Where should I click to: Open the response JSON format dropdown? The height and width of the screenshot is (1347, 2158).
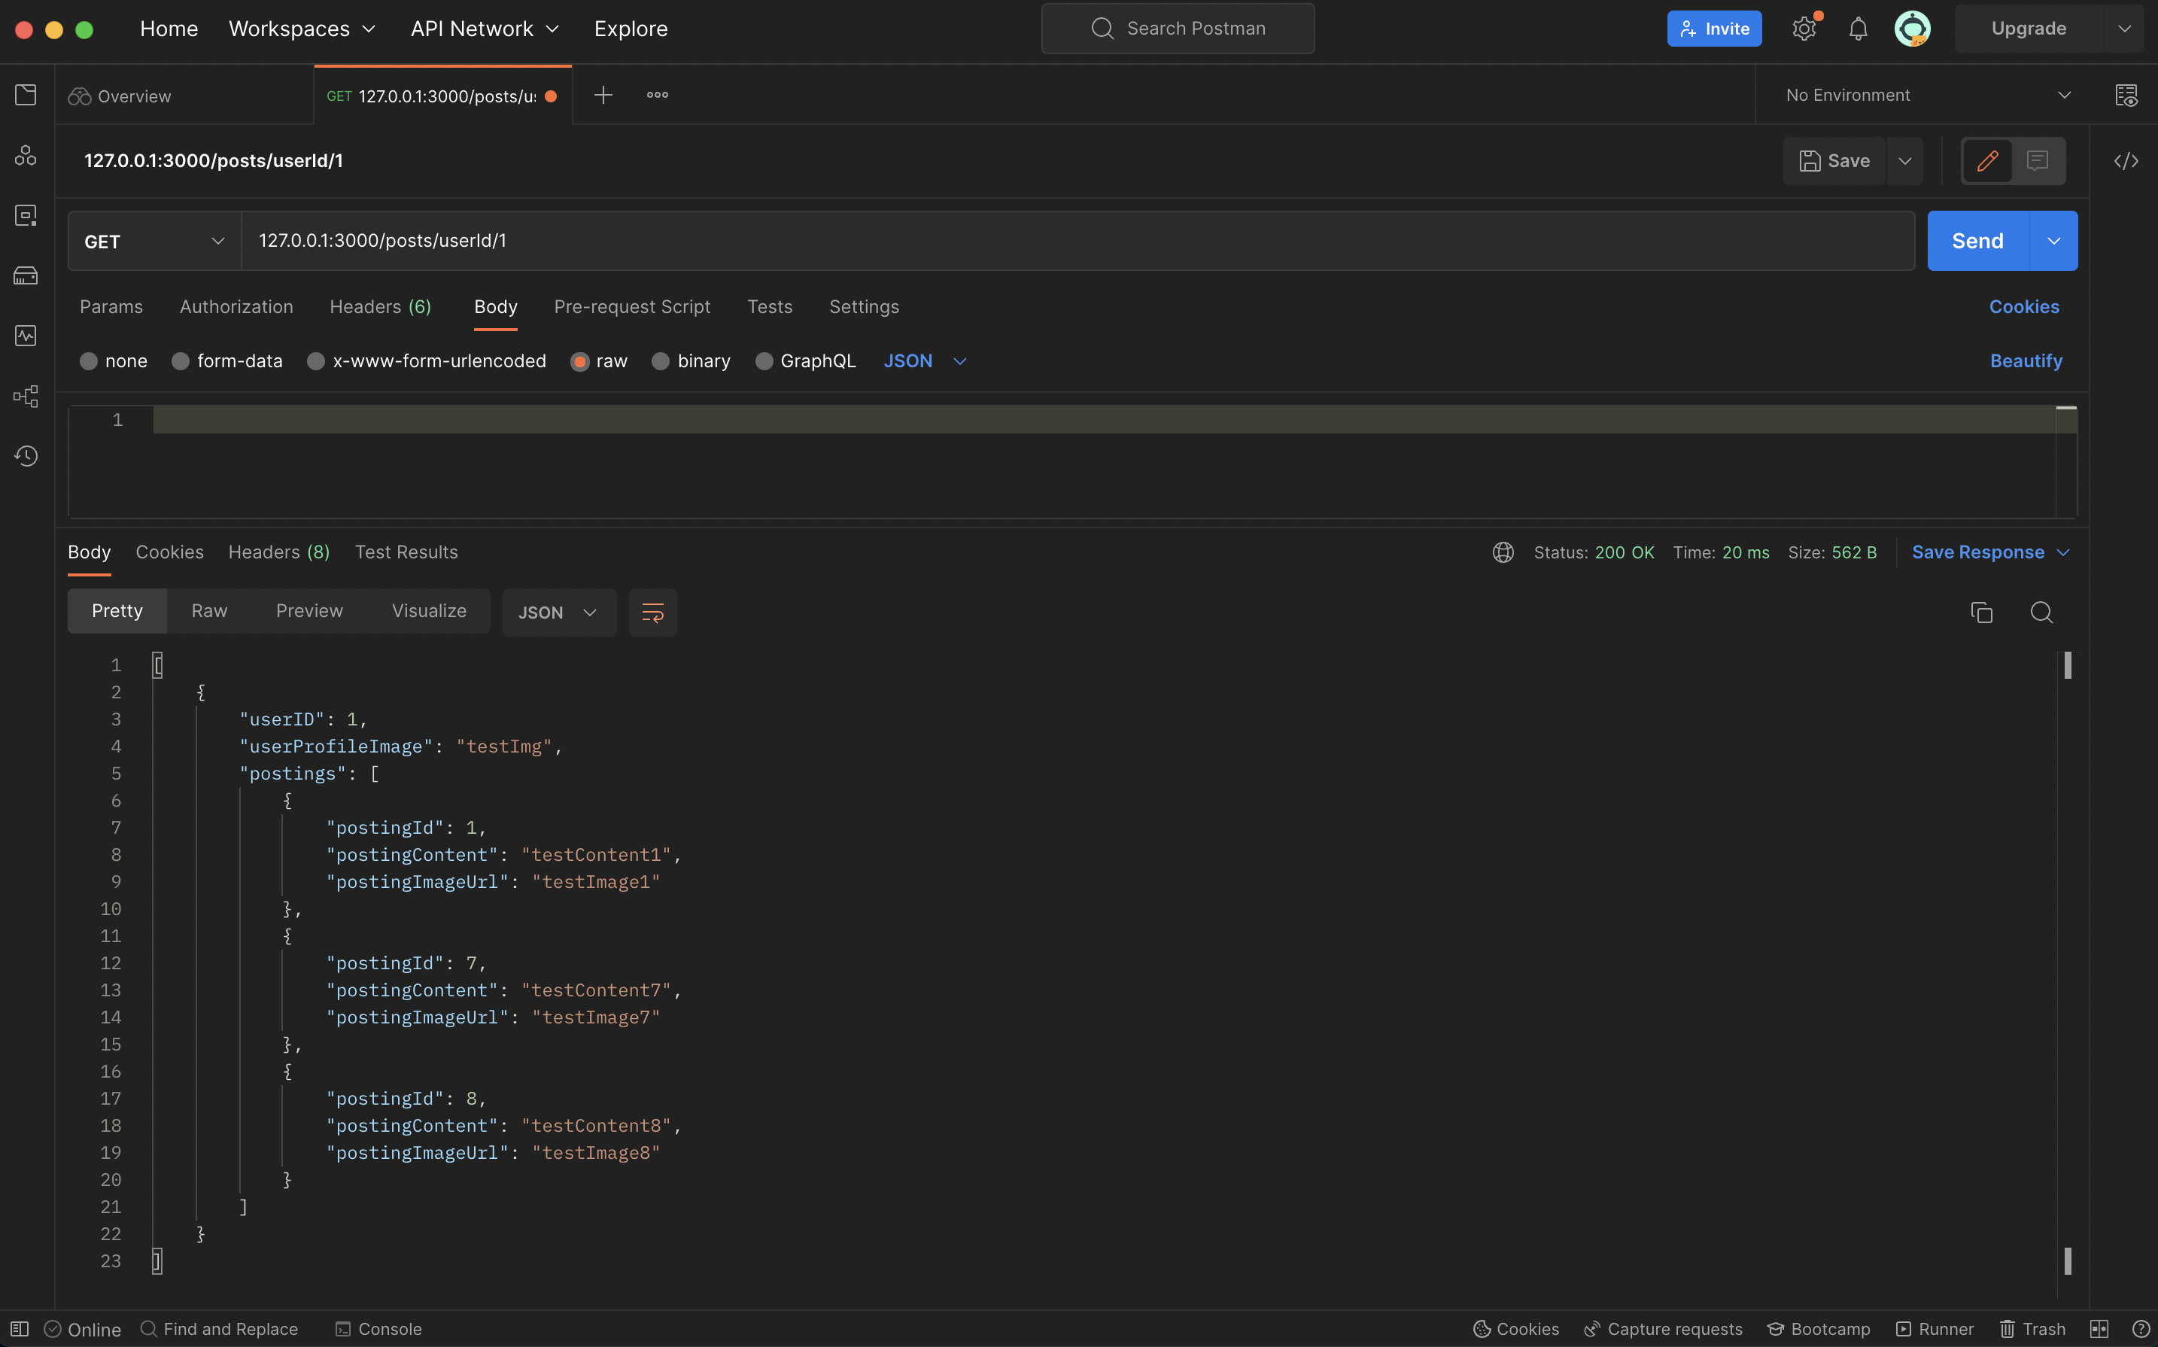(x=558, y=613)
